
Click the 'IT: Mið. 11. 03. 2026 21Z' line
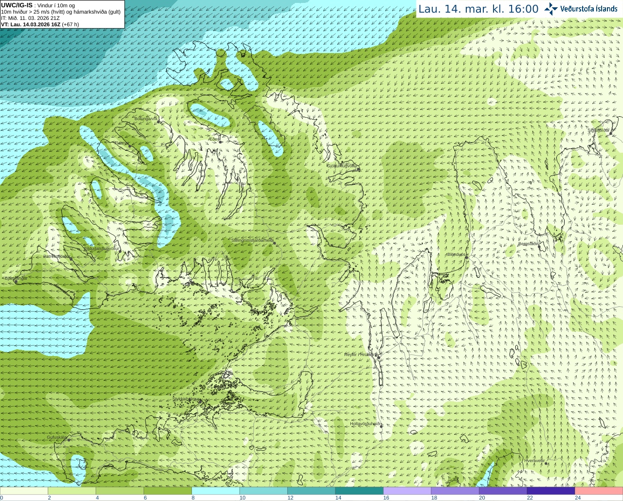31,18
